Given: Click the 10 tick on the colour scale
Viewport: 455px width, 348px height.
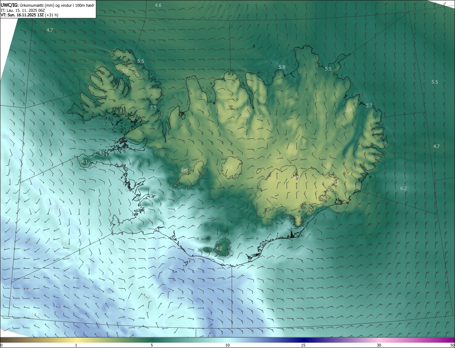Looking at the screenshot, I should (227, 345).
